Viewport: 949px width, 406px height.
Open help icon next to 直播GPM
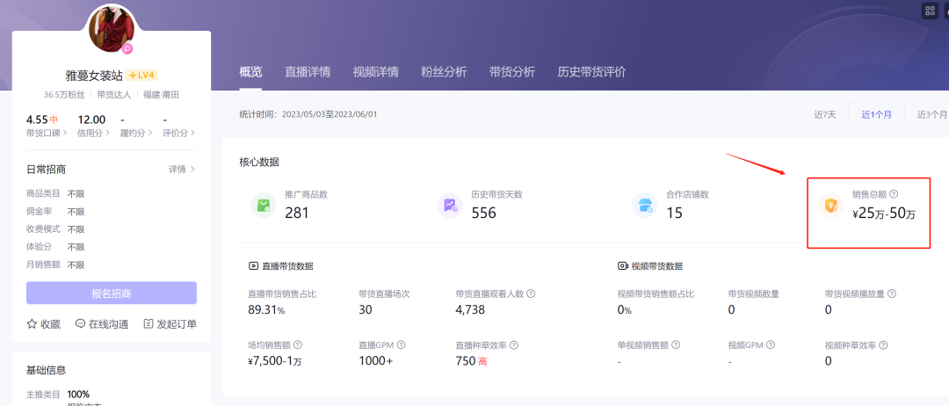coord(402,344)
